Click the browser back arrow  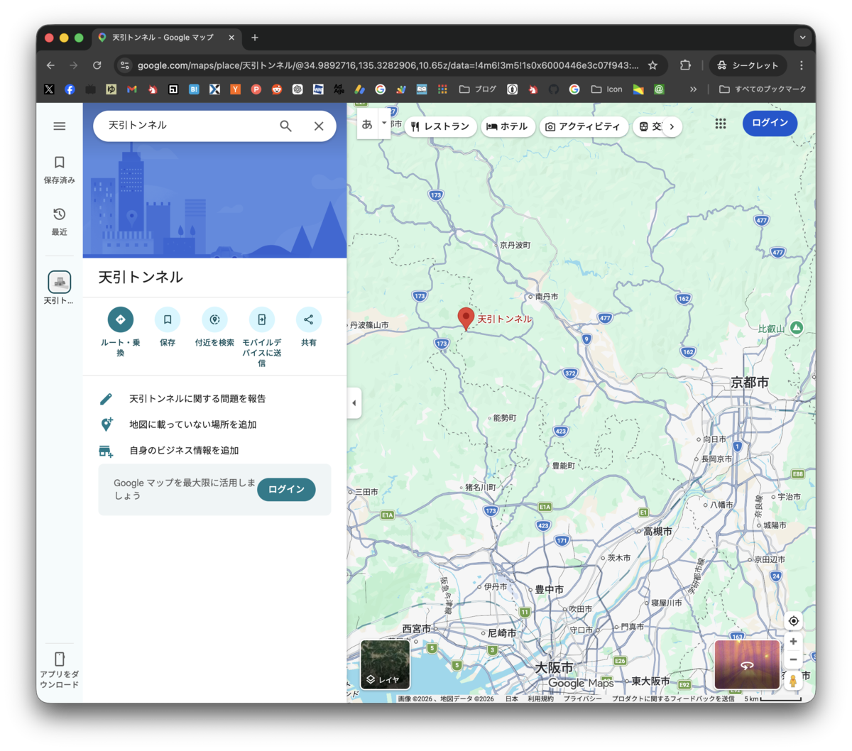(50, 65)
